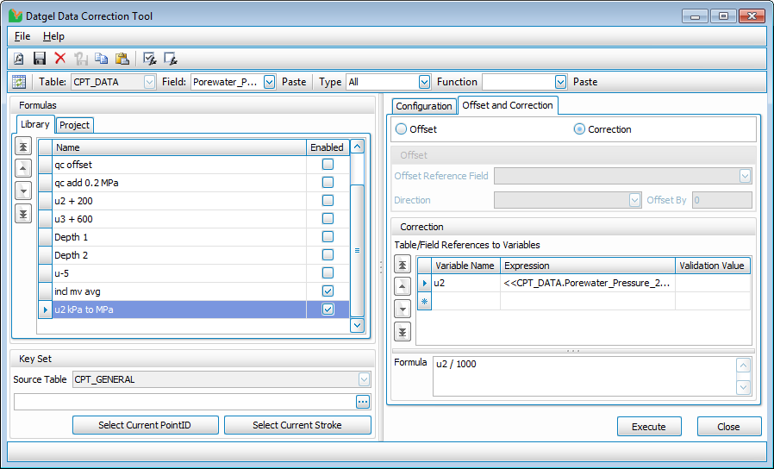Click the uncheck all formulas icon
774x469 pixels.
click(171, 59)
